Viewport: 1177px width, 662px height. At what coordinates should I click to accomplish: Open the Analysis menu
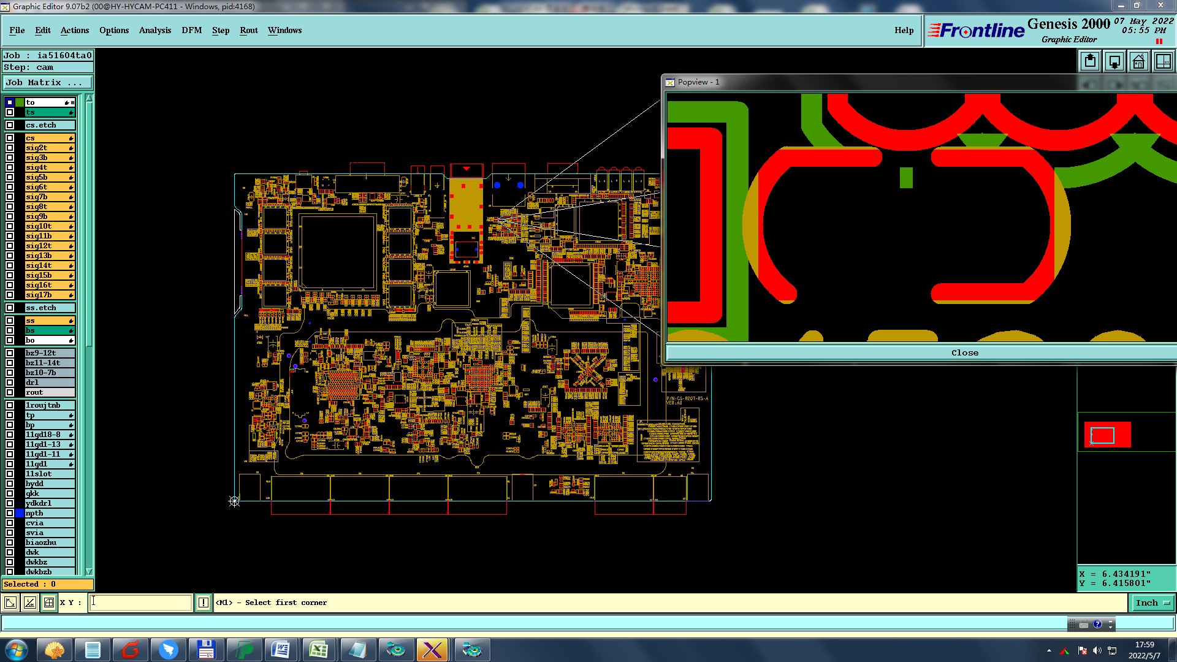coord(154,30)
